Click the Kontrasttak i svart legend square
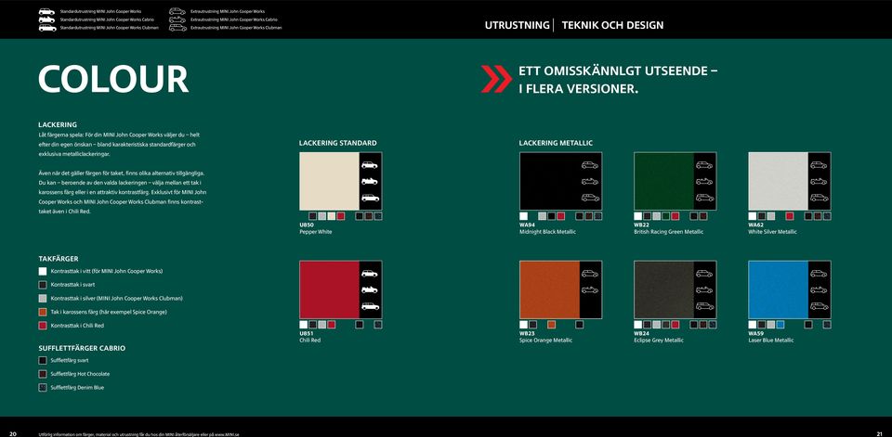The width and height of the screenshot is (892, 437). tap(43, 285)
